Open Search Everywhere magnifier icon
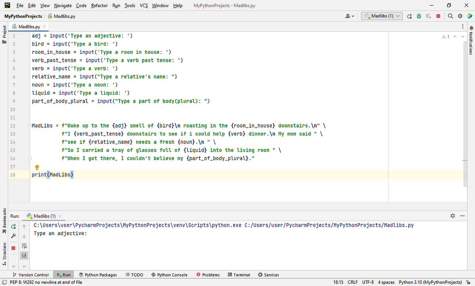The height and width of the screenshot is (286, 475). (x=451, y=16)
